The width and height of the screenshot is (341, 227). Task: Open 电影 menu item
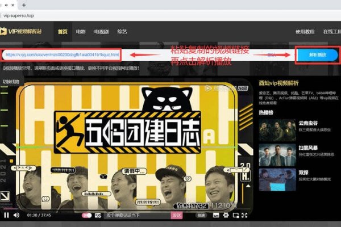pyautogui.click(x=81, y=32)
